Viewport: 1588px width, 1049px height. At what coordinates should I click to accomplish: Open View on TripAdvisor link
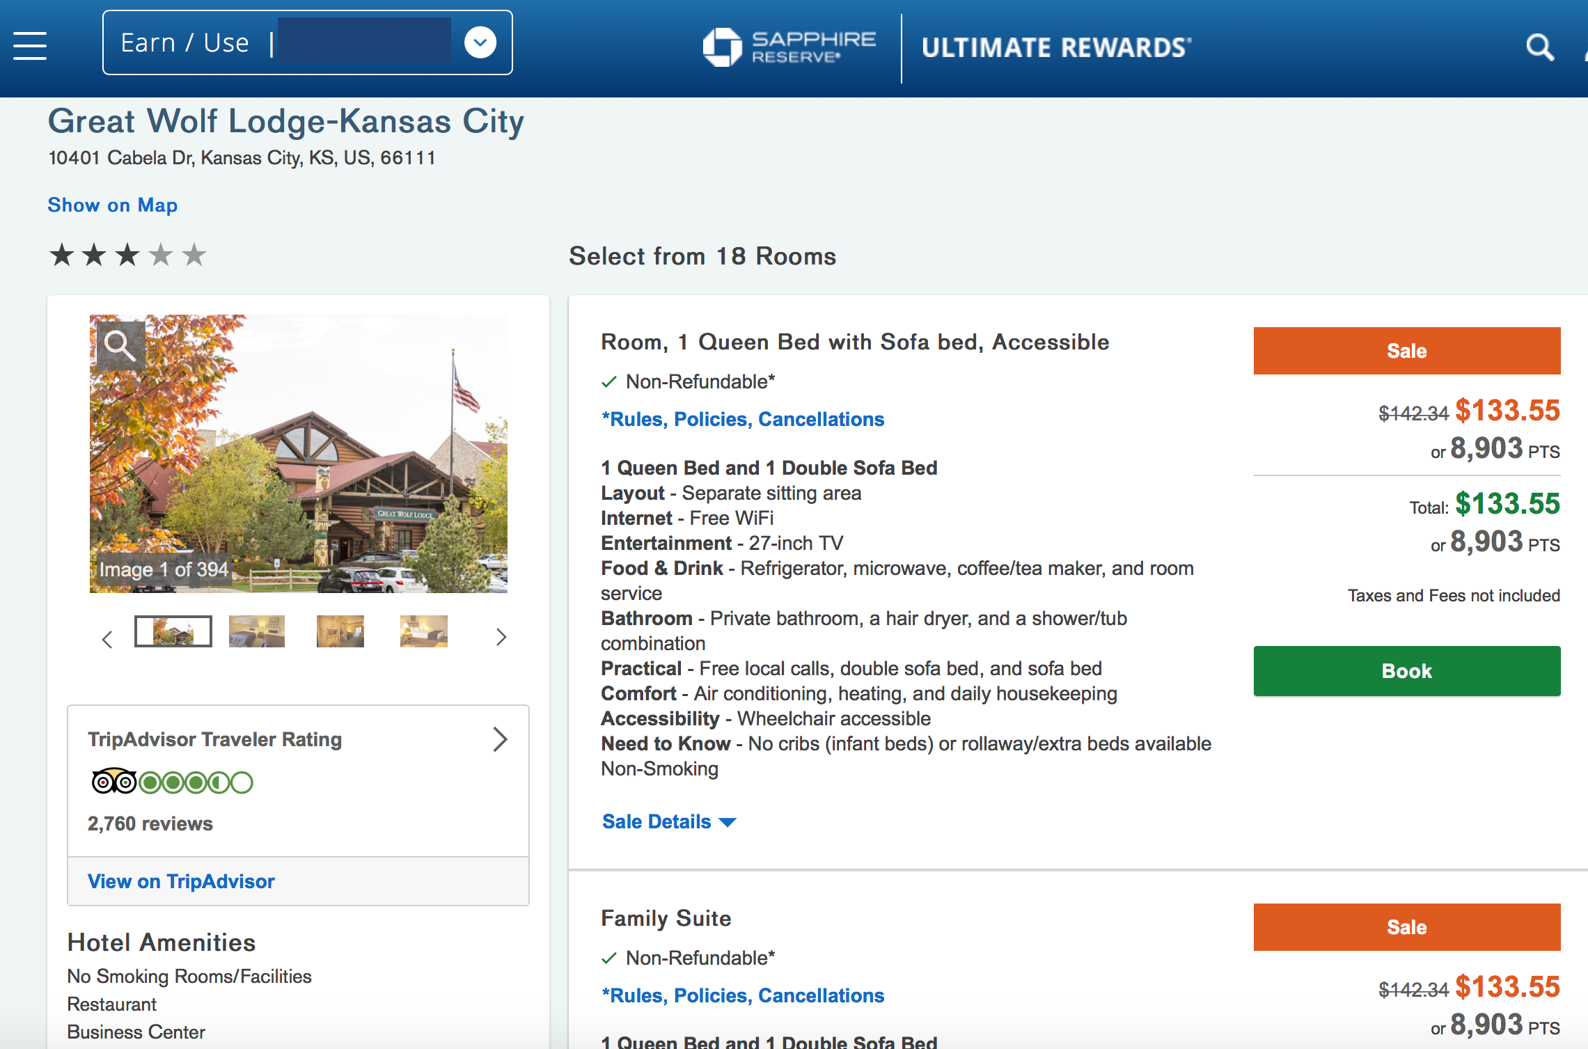point(181,881)
